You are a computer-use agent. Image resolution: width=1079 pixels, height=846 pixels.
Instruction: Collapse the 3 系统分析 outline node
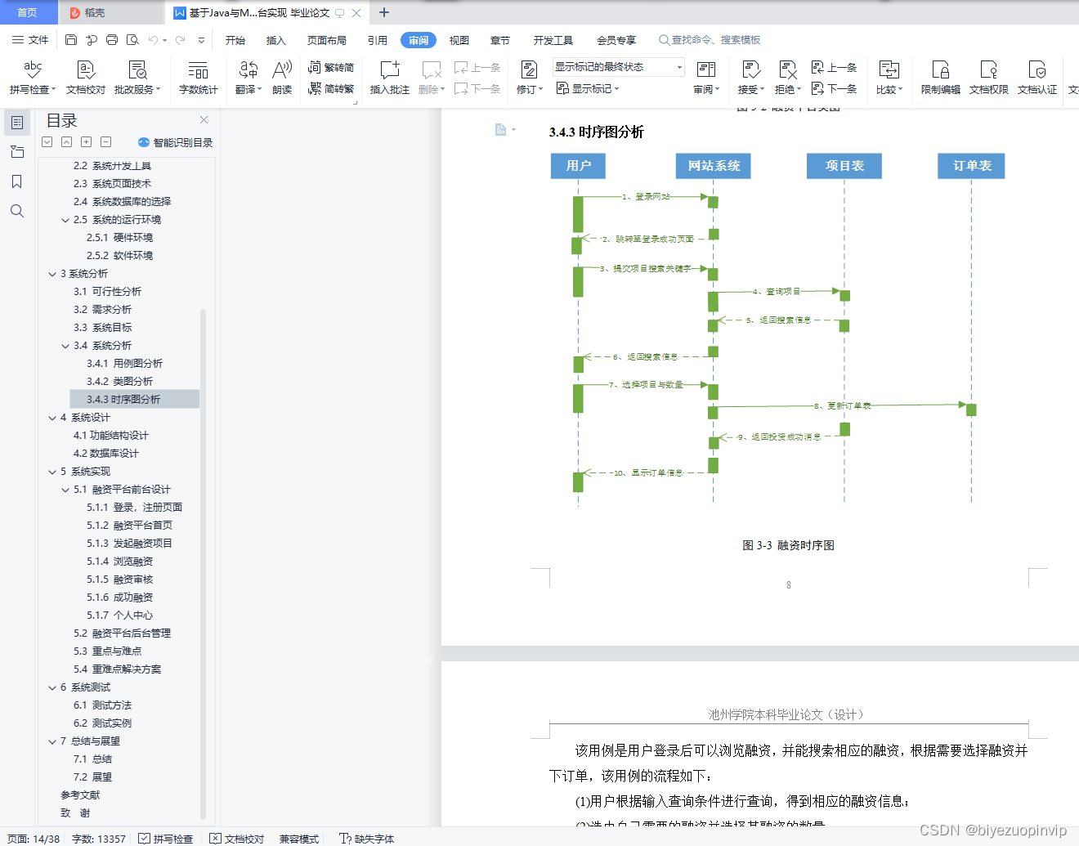point(52,274)
